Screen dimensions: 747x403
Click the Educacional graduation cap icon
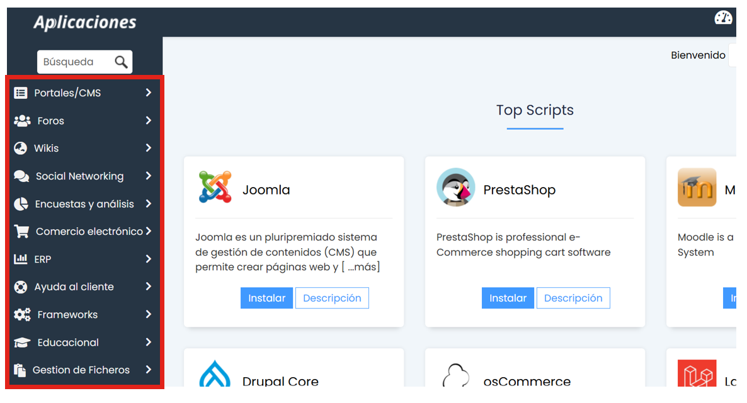(x=22, y=343)
